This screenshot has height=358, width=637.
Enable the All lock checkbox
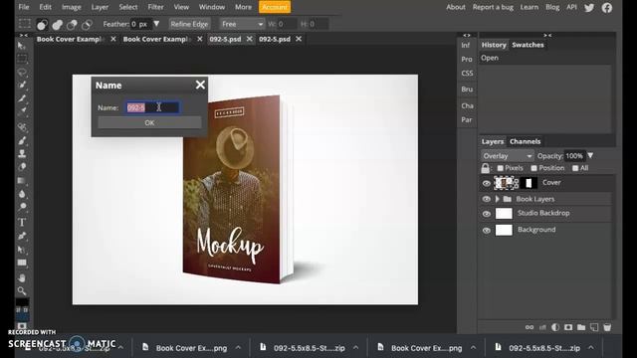pos(575,168)
